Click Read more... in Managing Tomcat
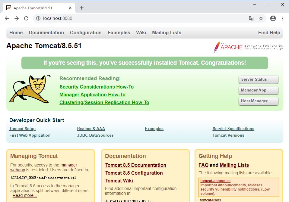 point(25,196)
